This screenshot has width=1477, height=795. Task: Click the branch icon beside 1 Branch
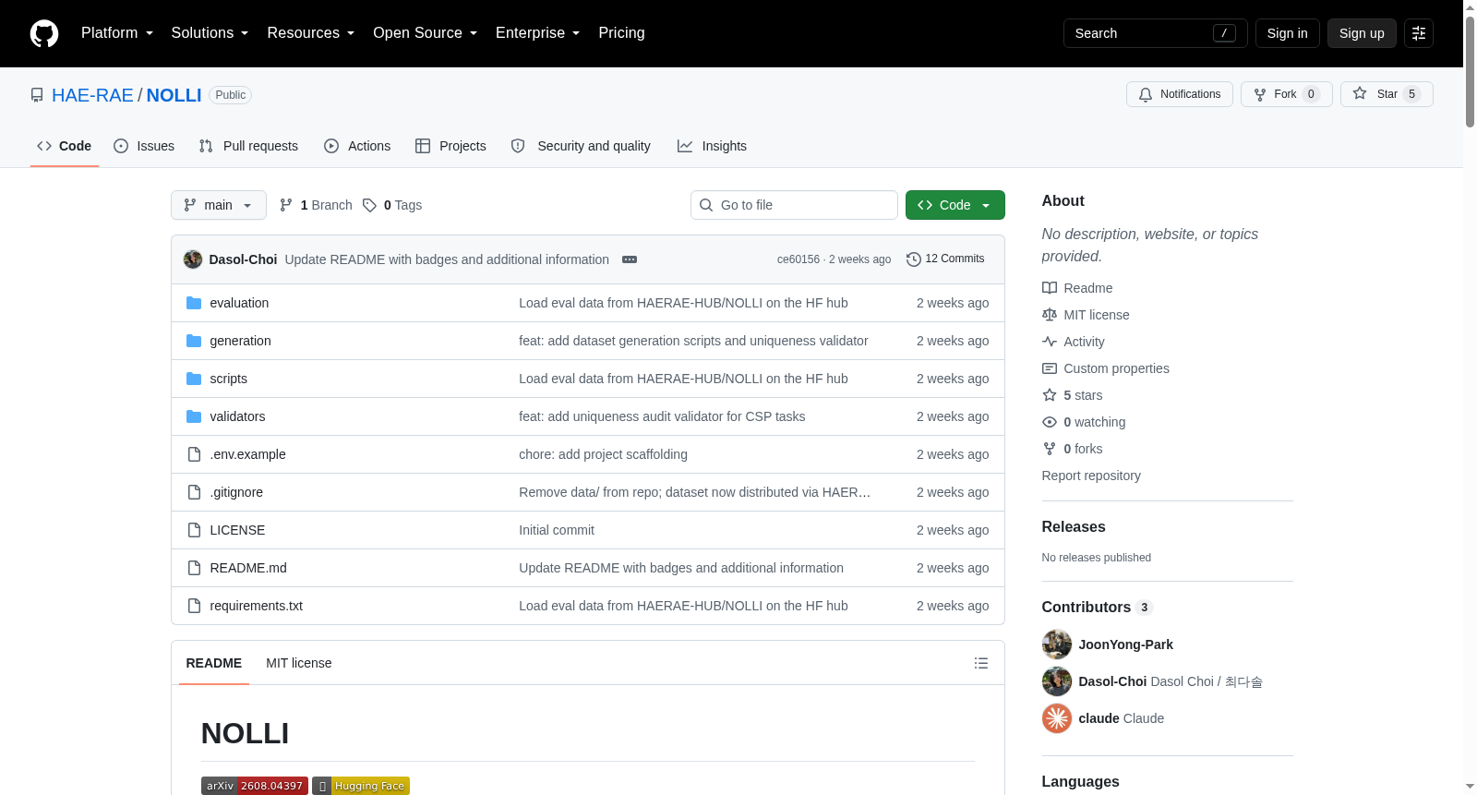point(286,205)
